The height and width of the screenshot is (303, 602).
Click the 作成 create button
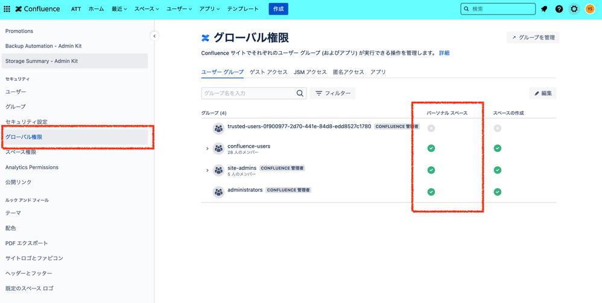(278, 9)
